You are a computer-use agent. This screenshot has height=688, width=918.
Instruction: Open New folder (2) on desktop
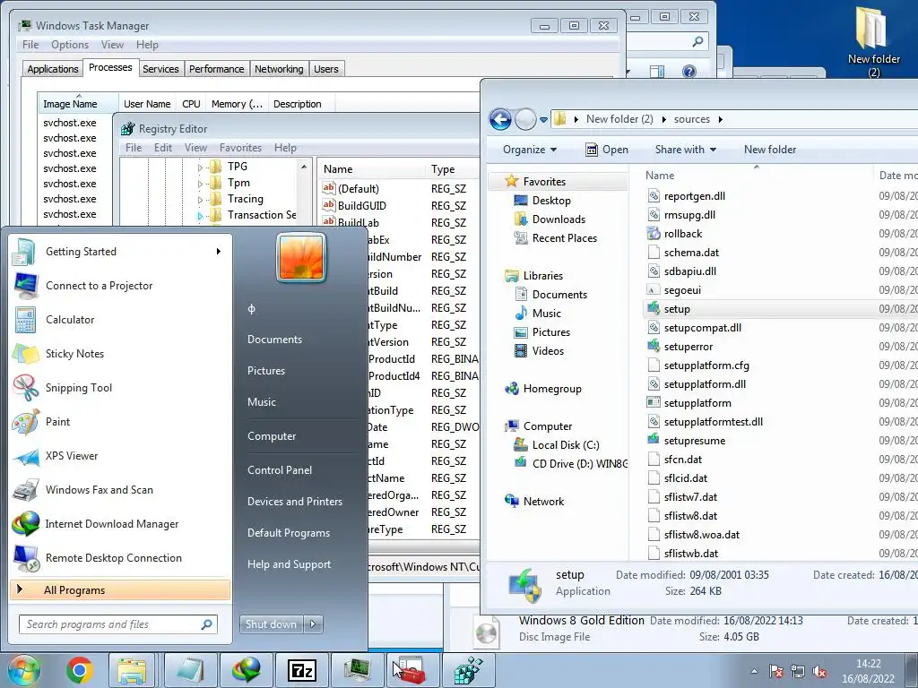873,41
